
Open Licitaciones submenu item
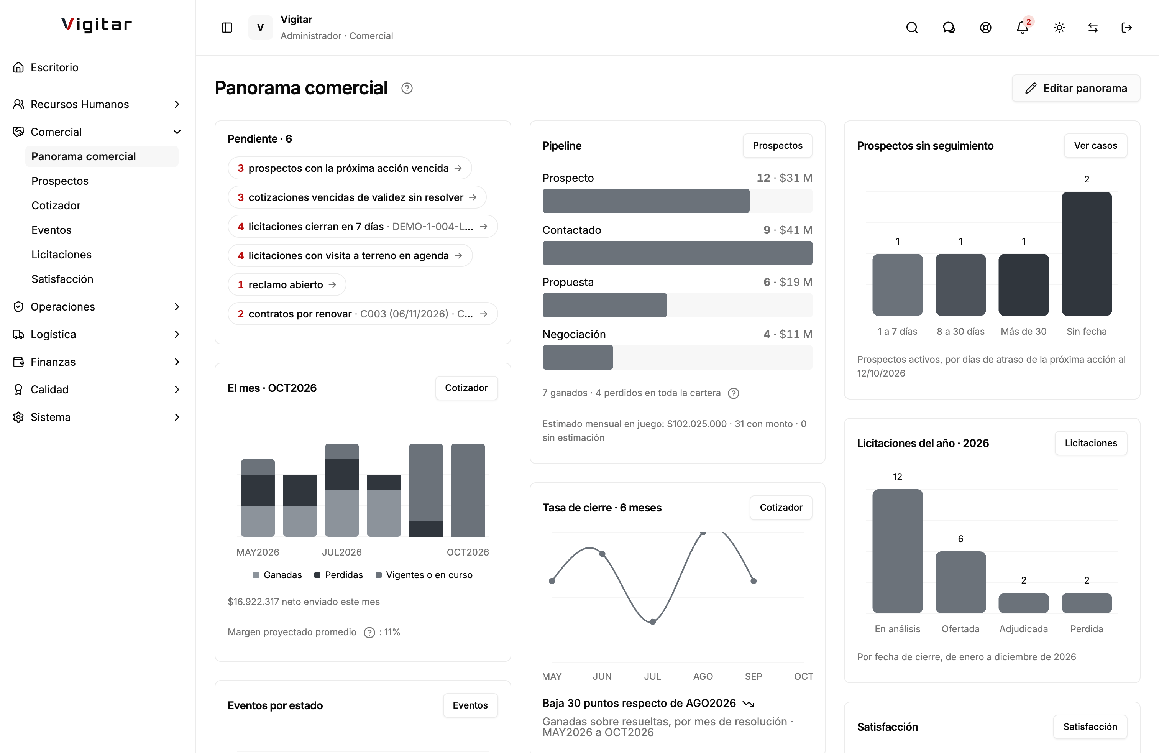click(102, 255)
